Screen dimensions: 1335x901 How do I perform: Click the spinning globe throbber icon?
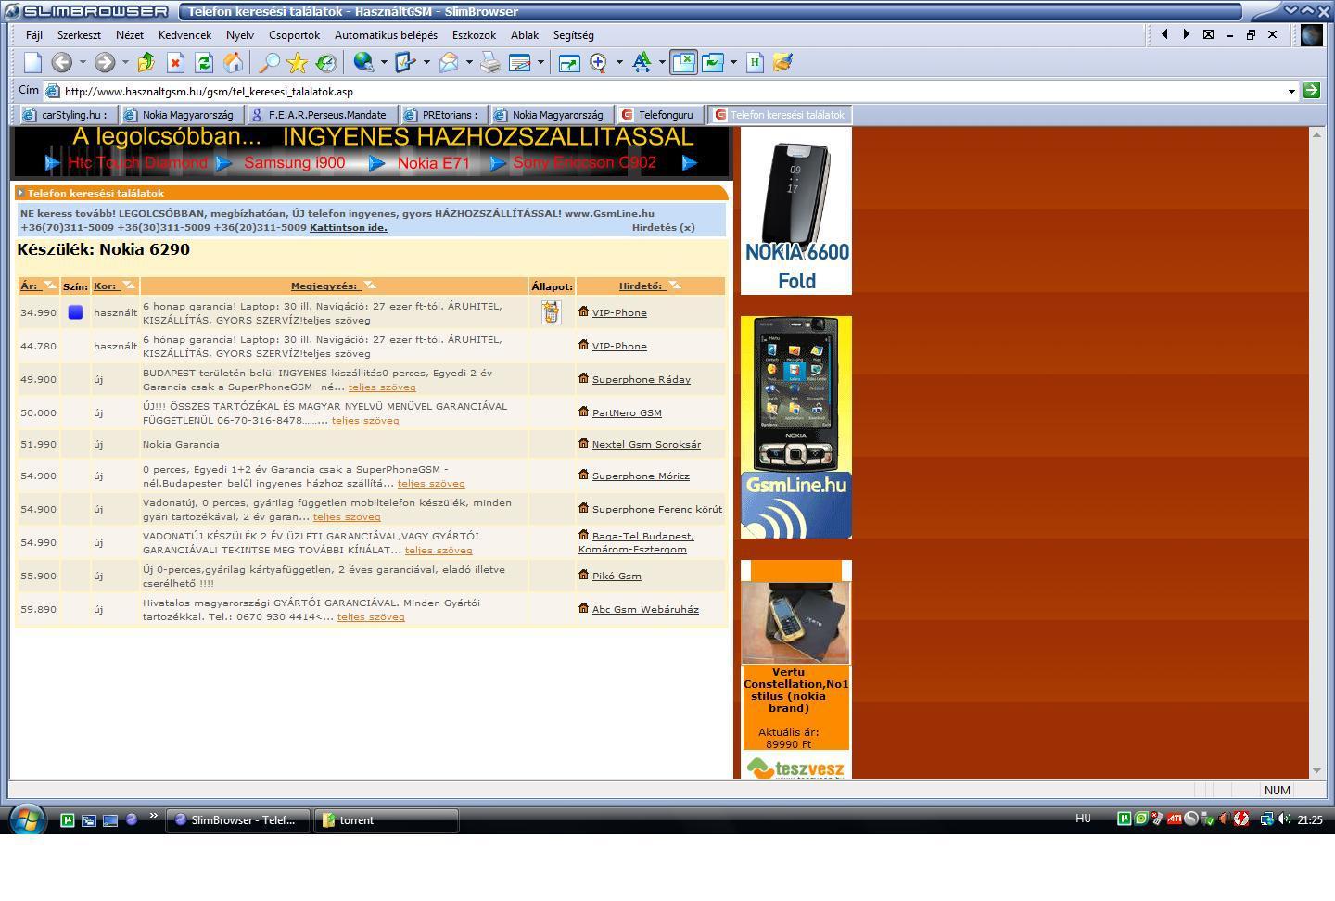click(x=1311, y=35)
